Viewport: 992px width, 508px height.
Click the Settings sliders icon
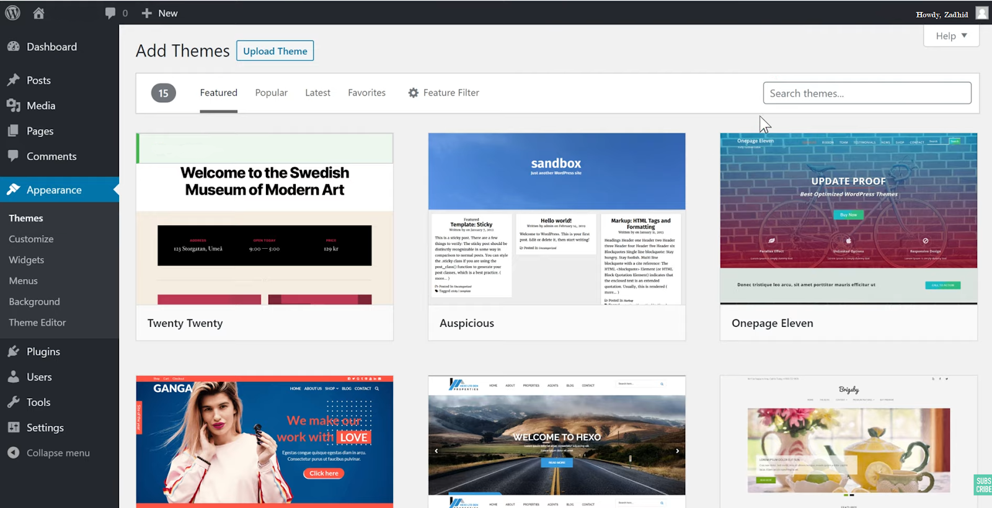click(13, 428)
